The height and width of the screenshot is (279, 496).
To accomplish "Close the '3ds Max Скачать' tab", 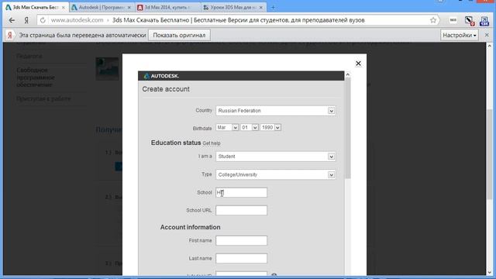I will coord(64,7).
